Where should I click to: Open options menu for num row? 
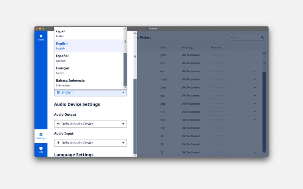pyautogui.click(x=255, y=79)
